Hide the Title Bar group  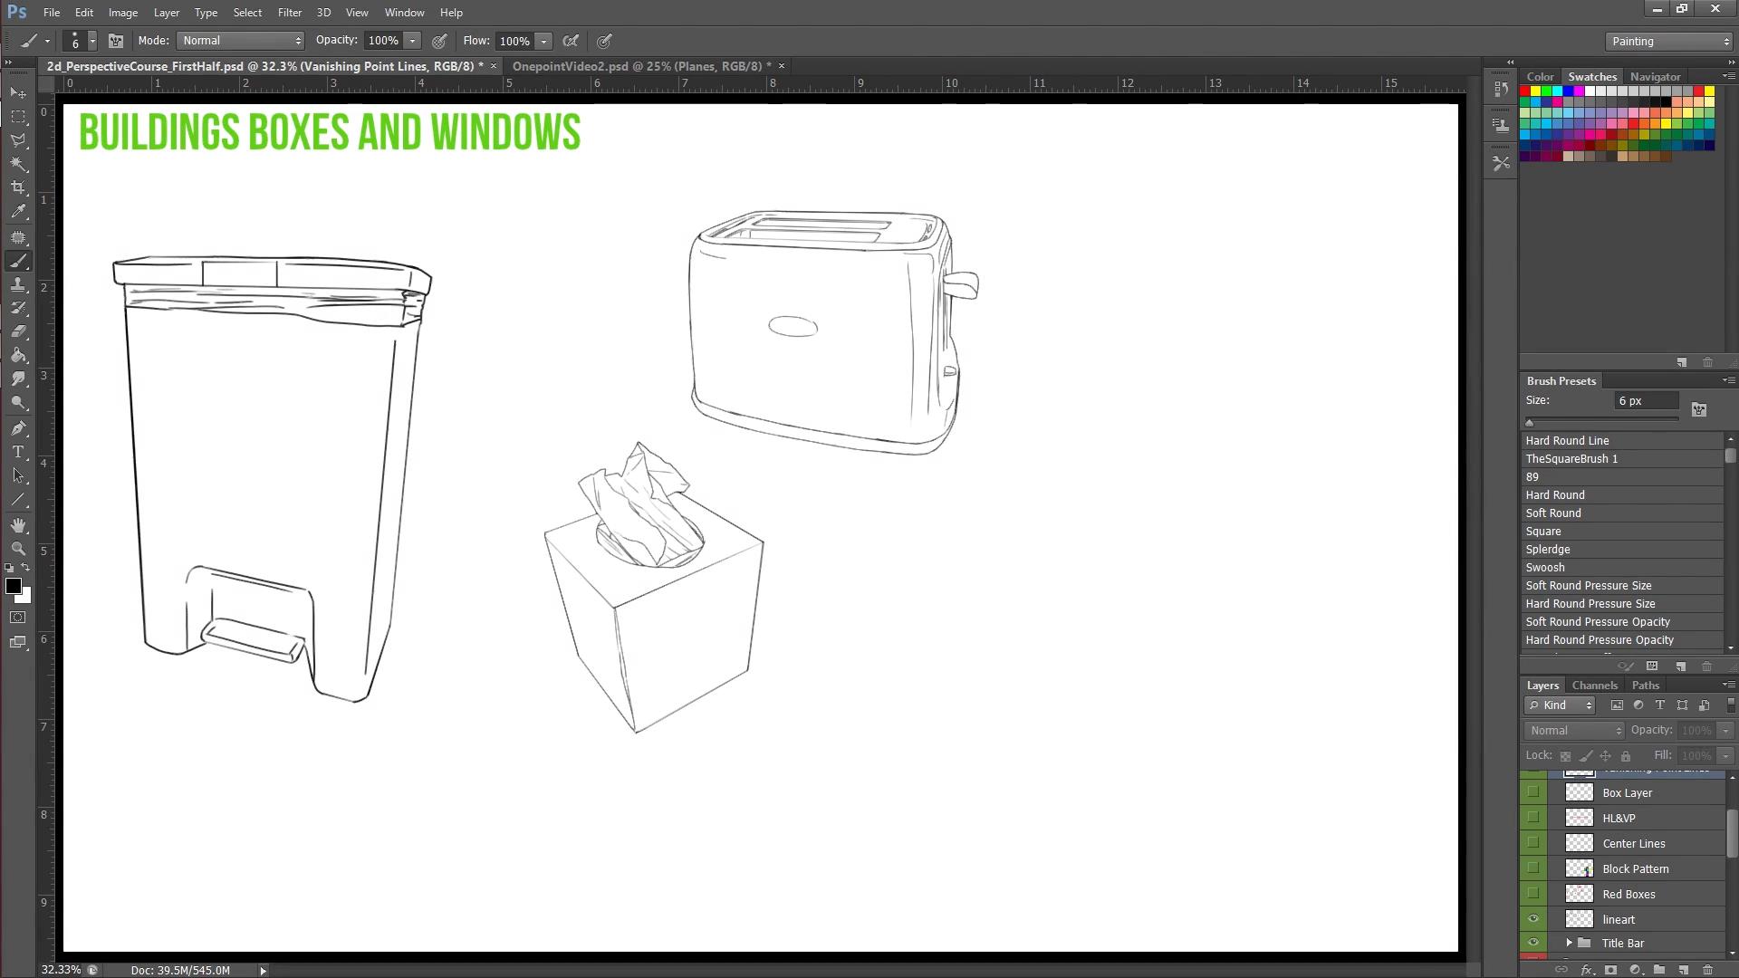[1532, 943]
